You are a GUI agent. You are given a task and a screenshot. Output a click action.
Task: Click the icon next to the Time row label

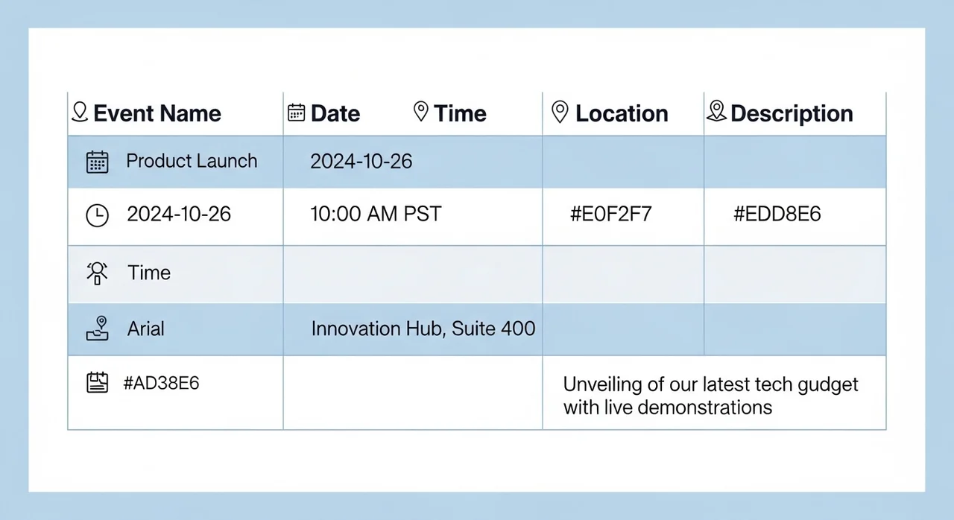(98, 273)
